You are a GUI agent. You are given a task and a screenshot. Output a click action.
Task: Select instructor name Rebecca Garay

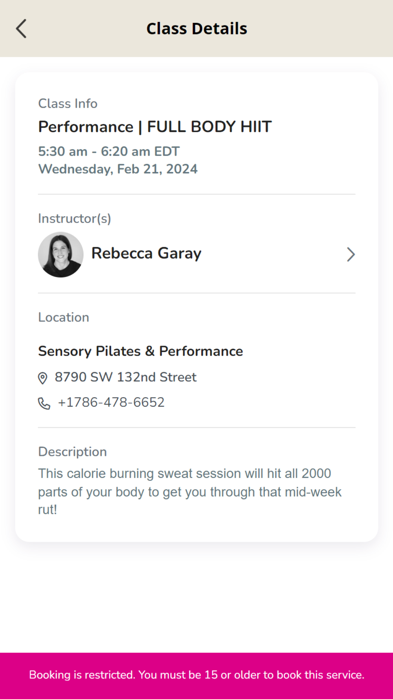(146, 254)
